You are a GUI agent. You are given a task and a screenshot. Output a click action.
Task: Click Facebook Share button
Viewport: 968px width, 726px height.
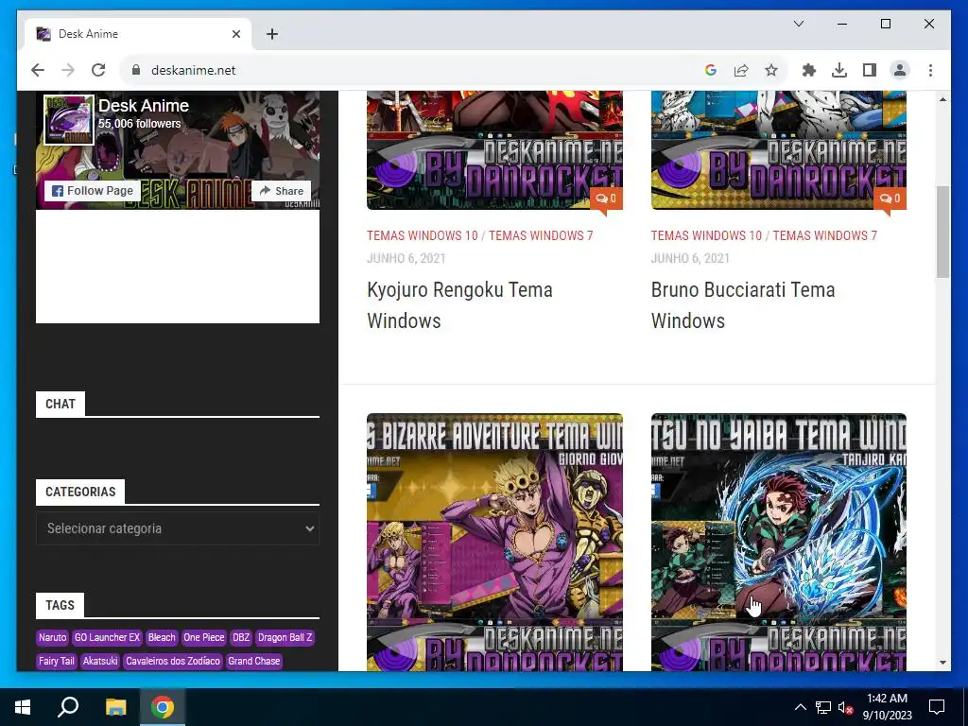[x=281, y=191]
